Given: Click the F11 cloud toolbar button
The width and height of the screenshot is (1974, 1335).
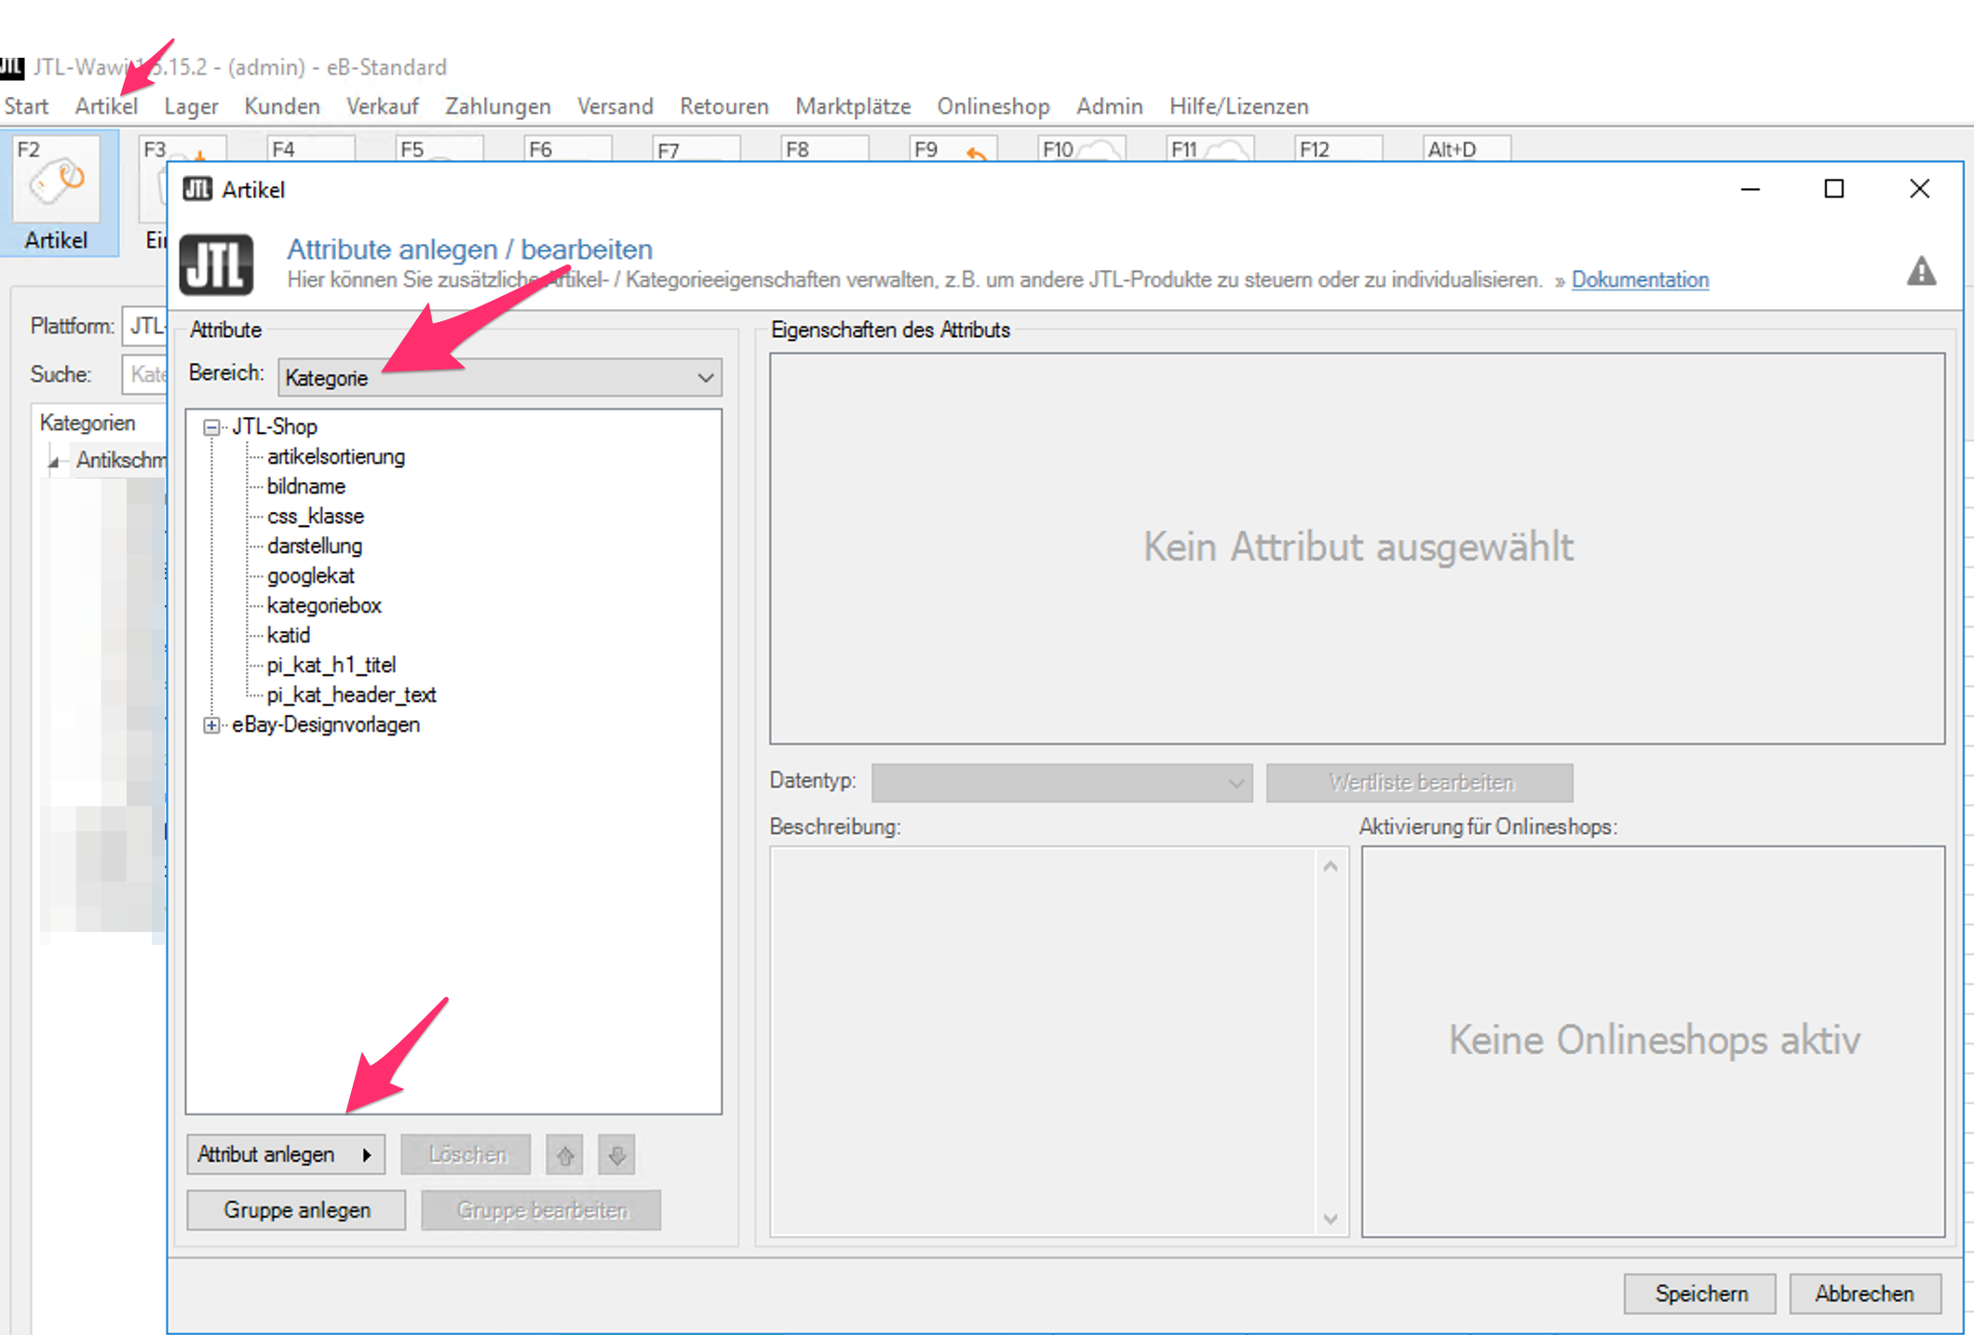Looking at the screenshot, I should point(1209,150).
